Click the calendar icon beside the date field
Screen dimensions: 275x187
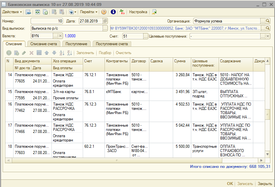105,21
